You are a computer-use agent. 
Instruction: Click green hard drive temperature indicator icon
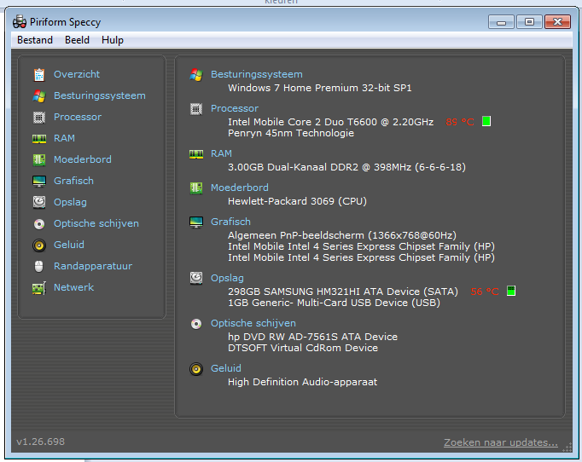pos(511,291)
